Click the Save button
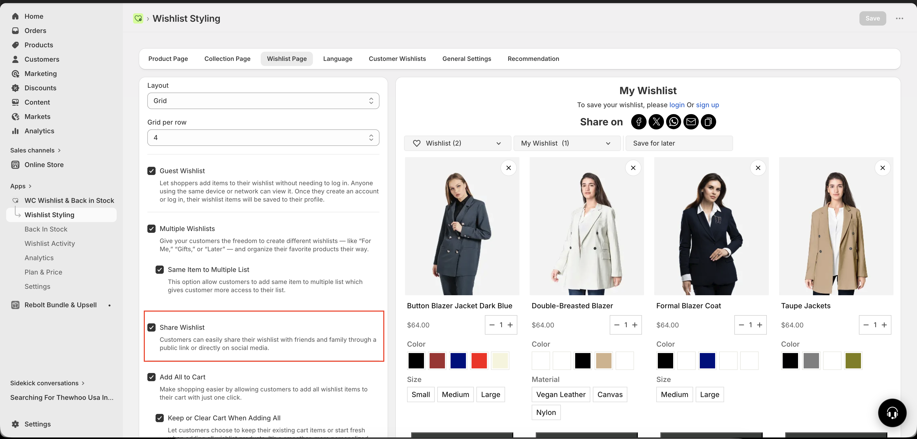 [872, 18]
